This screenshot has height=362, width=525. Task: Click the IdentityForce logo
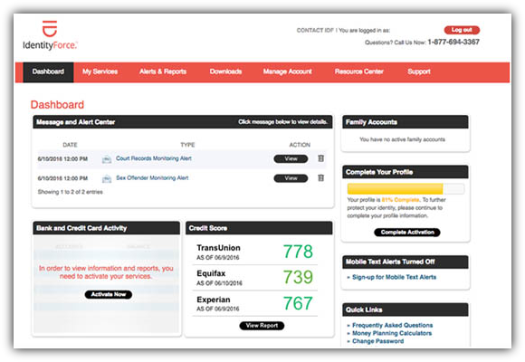tap(50, 35)
